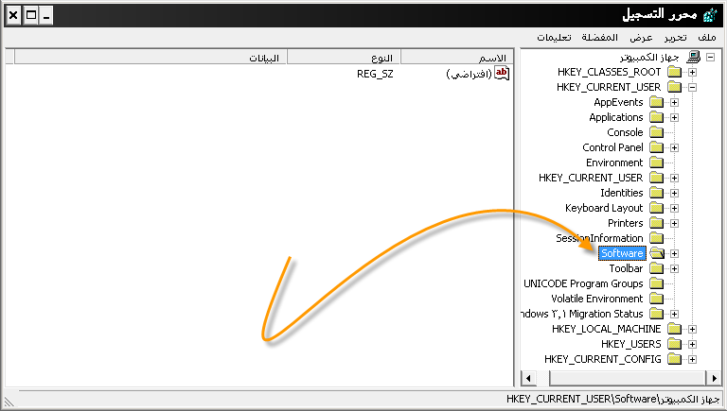Screen dimensions: 727x411
Task: Open the تعليمات (Help) menu
Action: click(554, 38)
